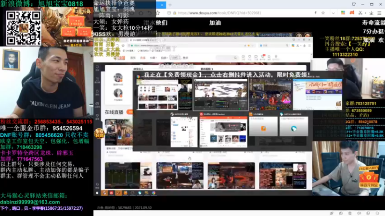The image size is (385, 216).
Task: Open the browser downloads icon
Action: point(371,13)
